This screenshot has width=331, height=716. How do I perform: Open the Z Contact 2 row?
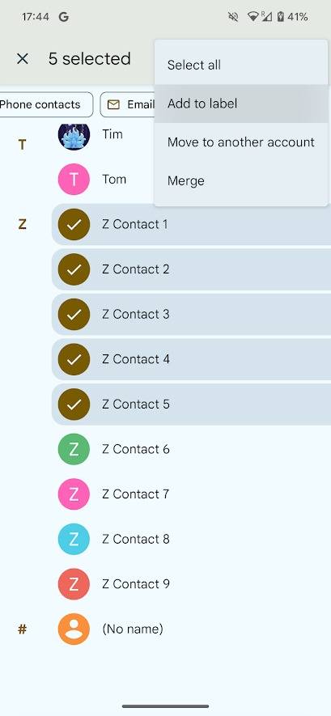pos(191,269)
